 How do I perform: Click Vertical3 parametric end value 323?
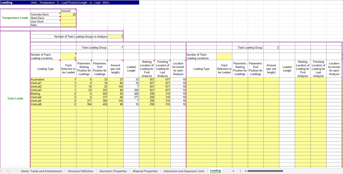[100, 90]
